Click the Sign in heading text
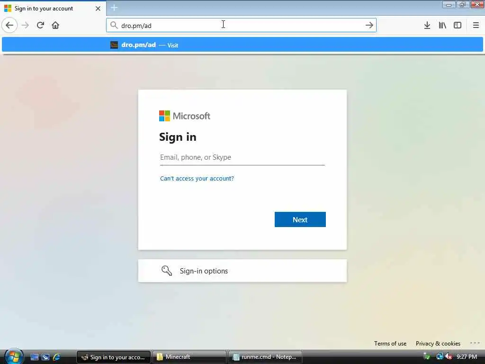This screenshot has width=485, height=364. 178,137
